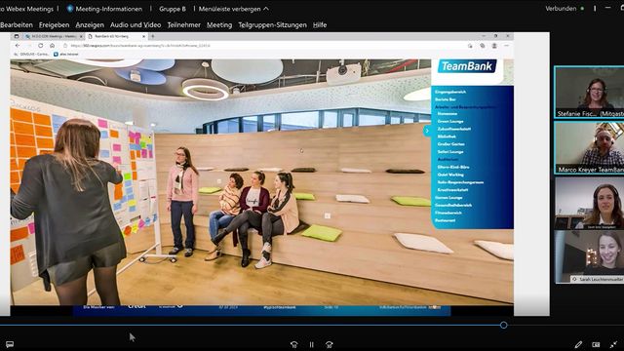Select Zukunftswerkstatt in tour menu
This screenshot has width=624, height=351.
coord(454,129)
